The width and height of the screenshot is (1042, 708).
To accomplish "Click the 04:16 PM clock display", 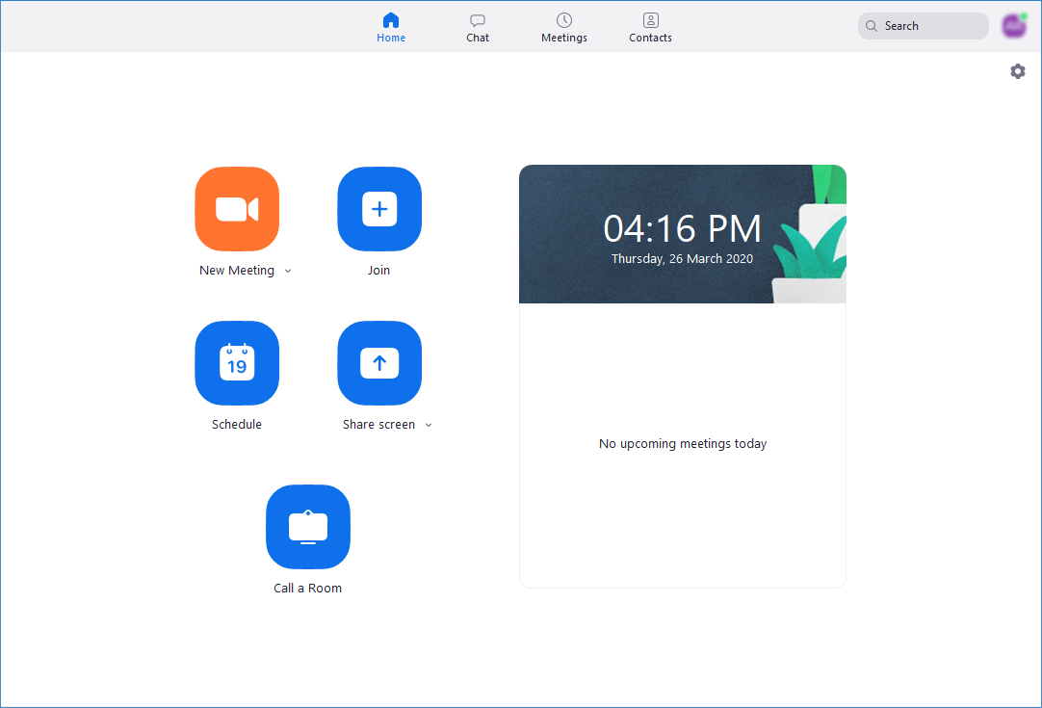I will (683, 228).
